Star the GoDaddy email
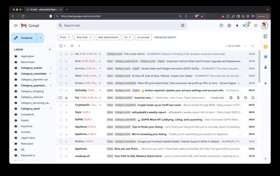This screenshot has height=176, width=280. pos(66,90)
